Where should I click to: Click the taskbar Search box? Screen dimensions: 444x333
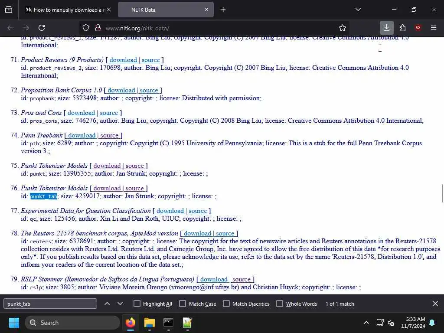(72, 323)
